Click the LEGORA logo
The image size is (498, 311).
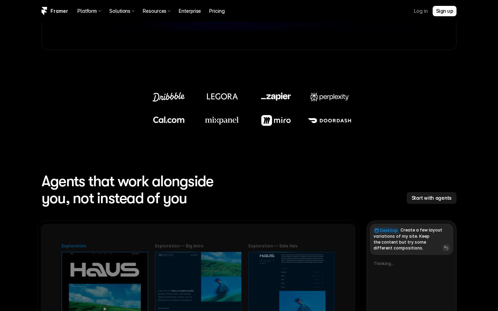tap(222, 97)
